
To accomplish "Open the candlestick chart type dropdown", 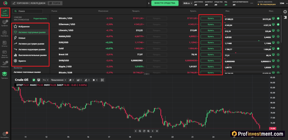I will click(x=71, y=80).
